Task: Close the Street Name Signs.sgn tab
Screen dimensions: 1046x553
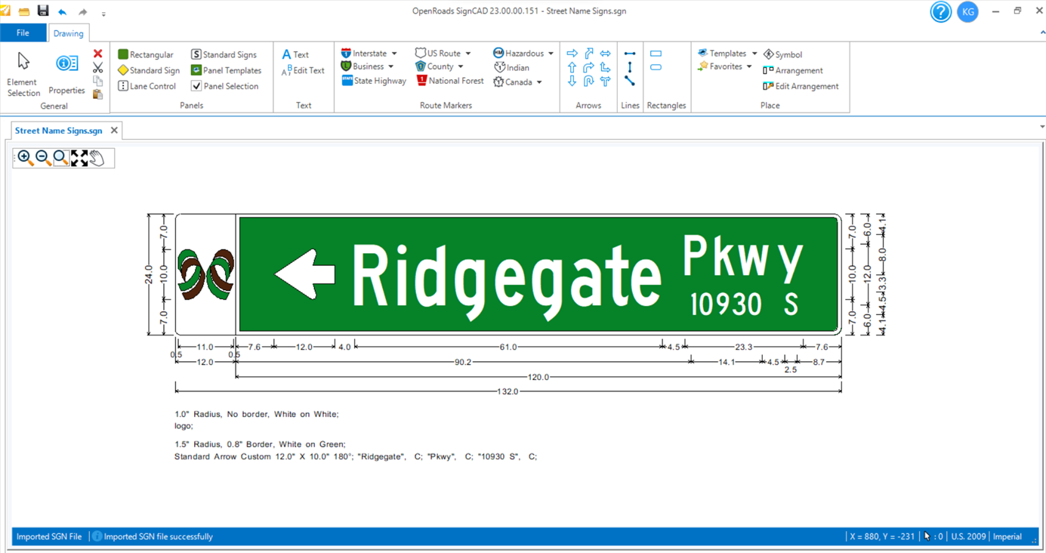Action: point(114,131)
